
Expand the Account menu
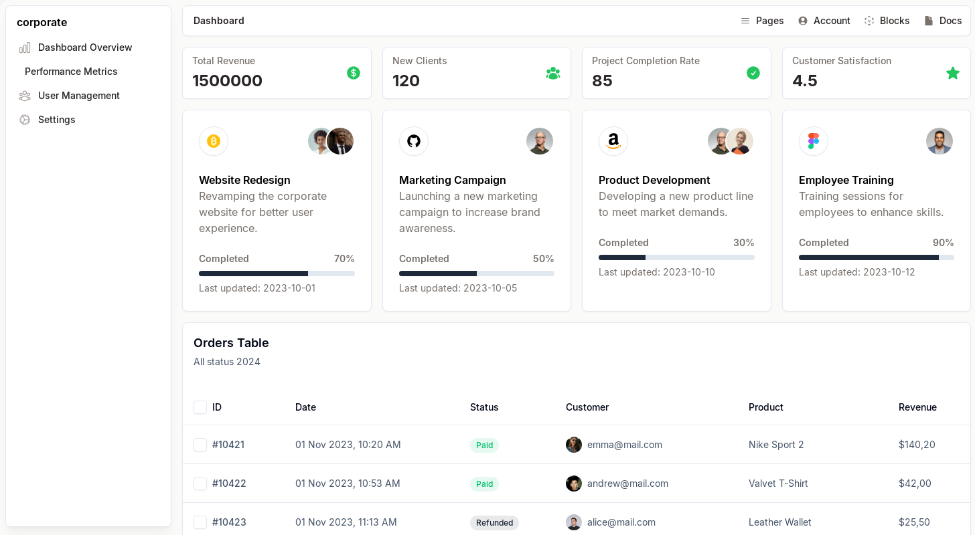tap(824, 21)
